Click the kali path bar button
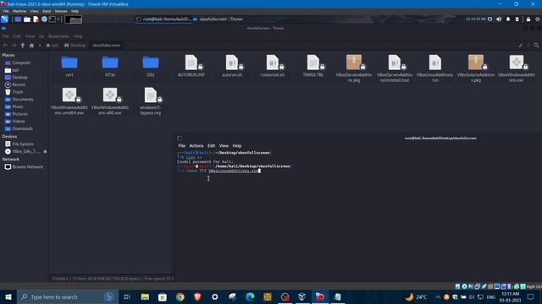This screenshot has width=542, height=304. tap(53, 45)
